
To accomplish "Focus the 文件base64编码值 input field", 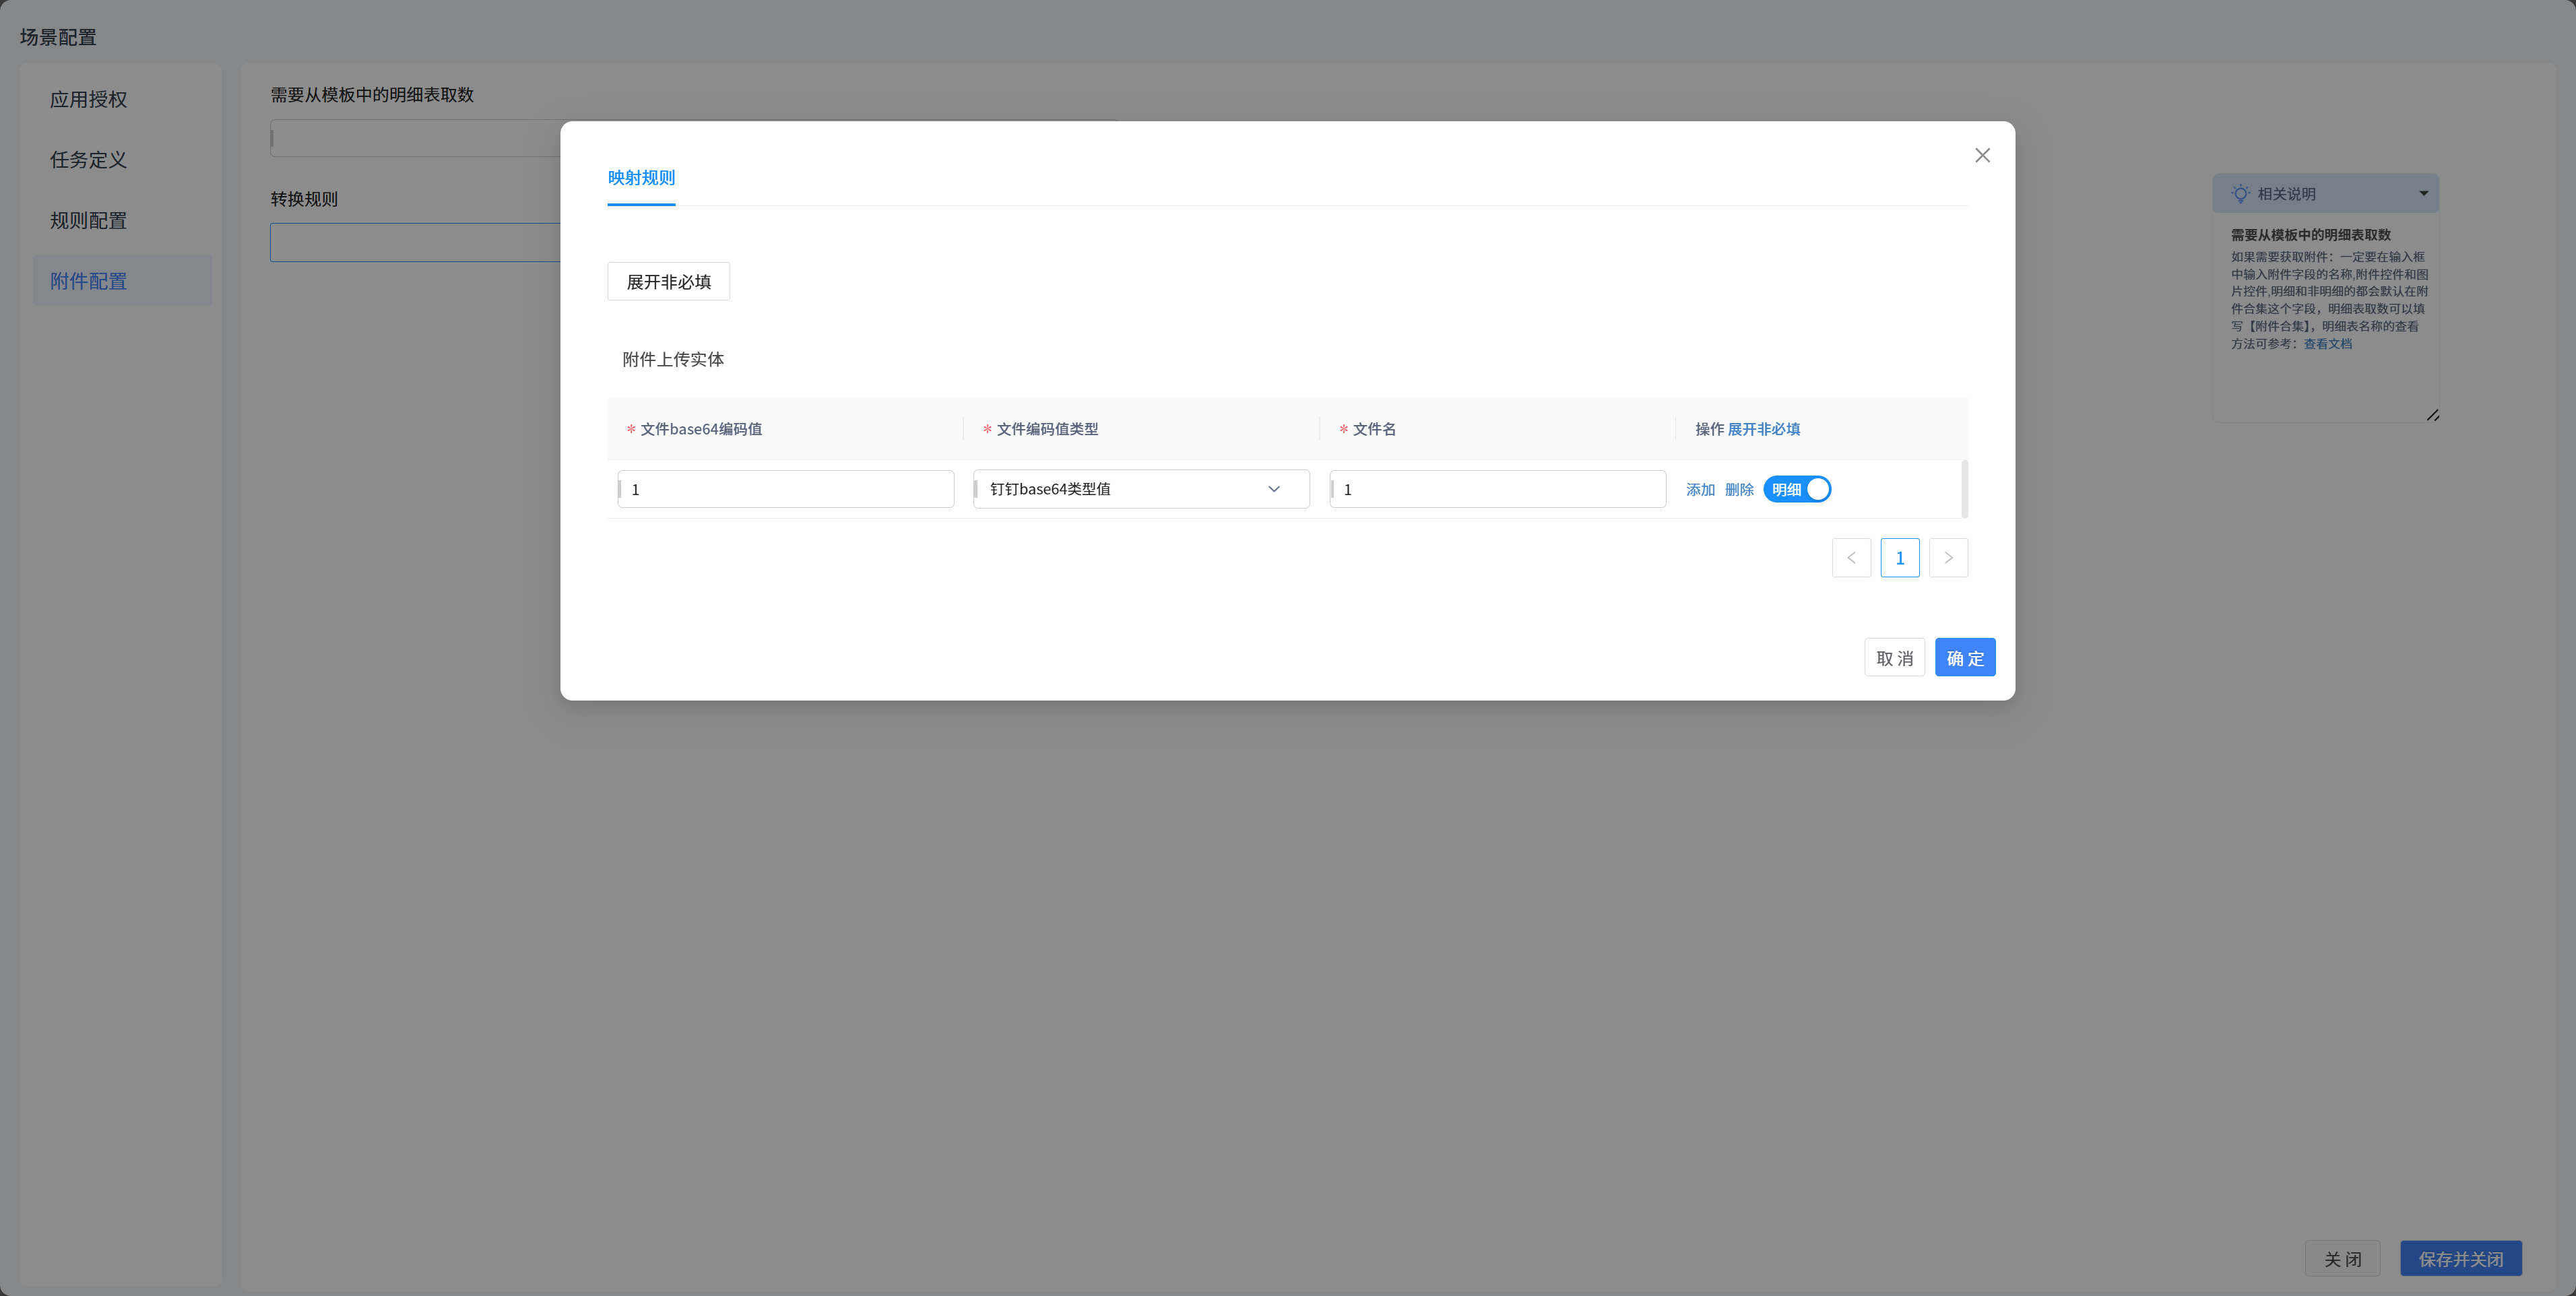I will click(x=786, y=489).
